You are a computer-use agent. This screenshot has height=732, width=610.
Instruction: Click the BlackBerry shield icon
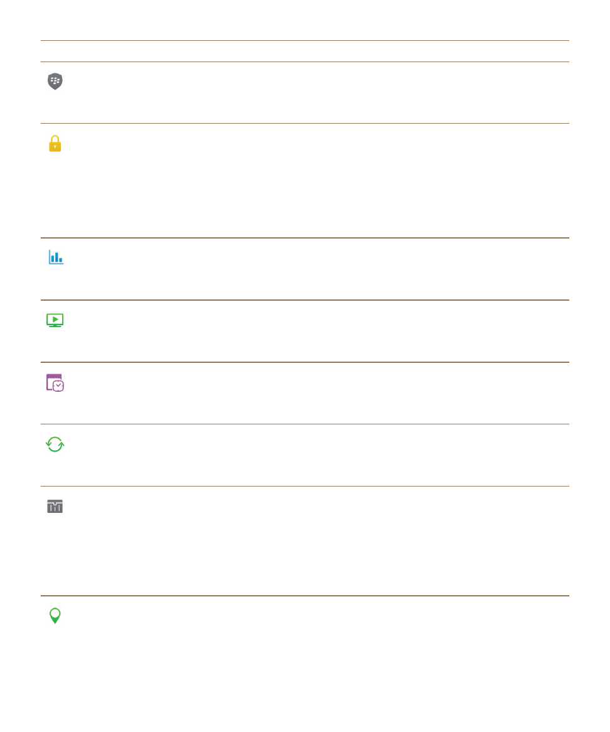(55, 81)
